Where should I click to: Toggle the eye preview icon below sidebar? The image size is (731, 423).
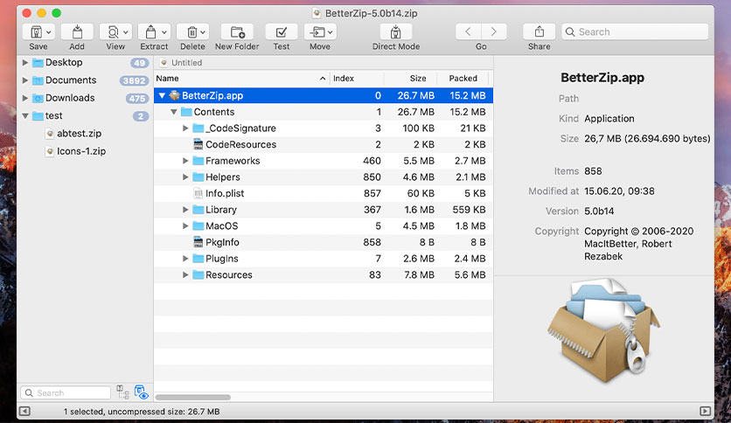pos(142,392)
